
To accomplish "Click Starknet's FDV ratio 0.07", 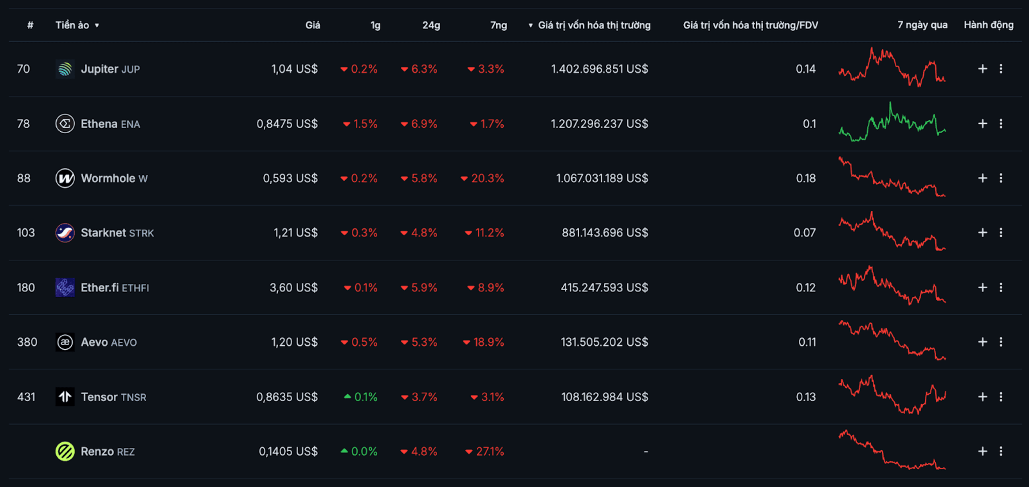I will 805,233.
